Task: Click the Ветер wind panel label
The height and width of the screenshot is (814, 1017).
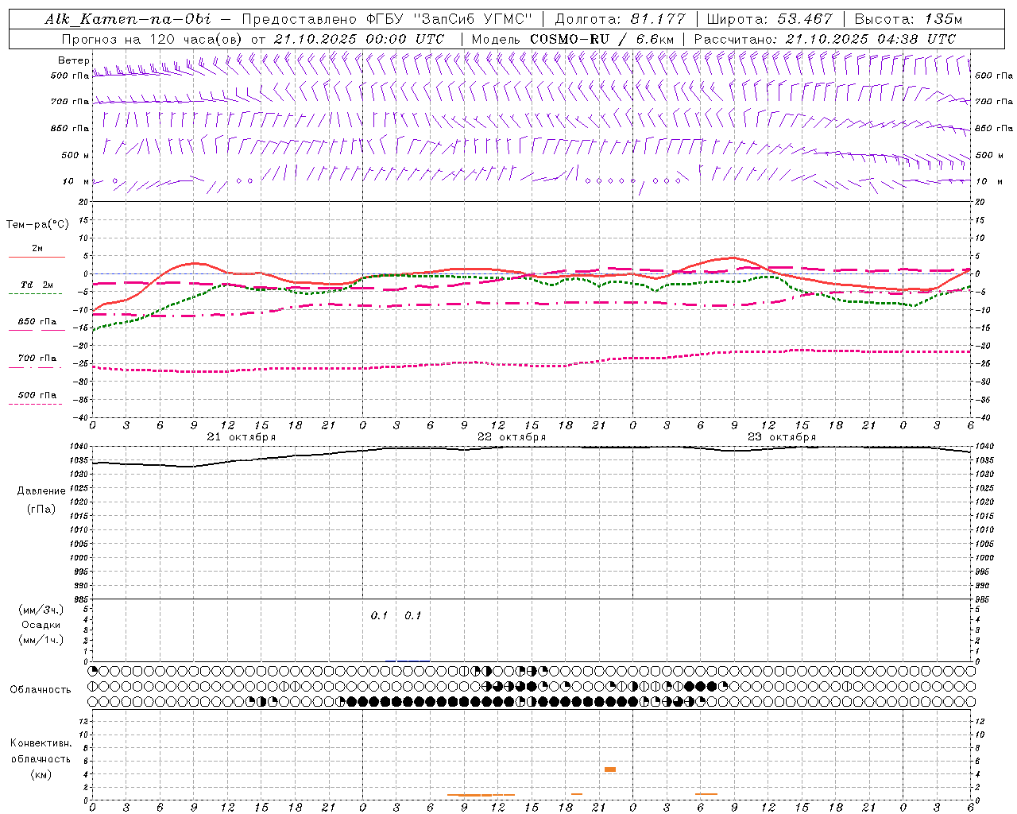Action: click(73, 60)
